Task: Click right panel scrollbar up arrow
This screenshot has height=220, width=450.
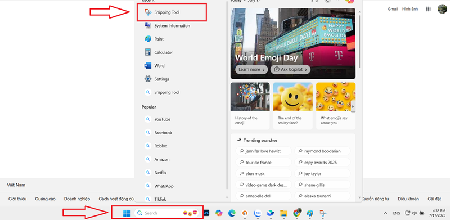Action: coord(359,11)
